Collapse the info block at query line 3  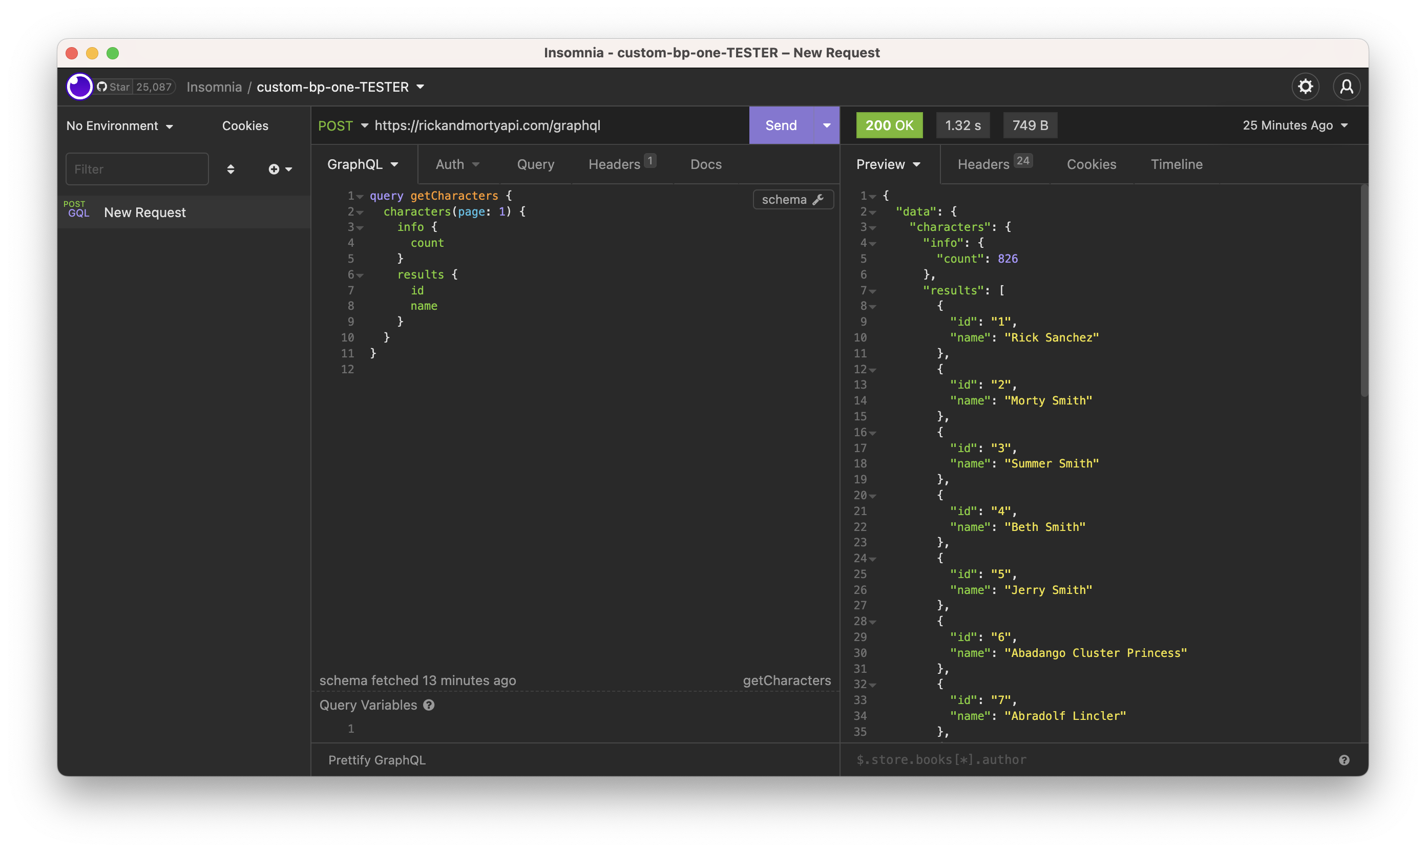pos(360,228)
